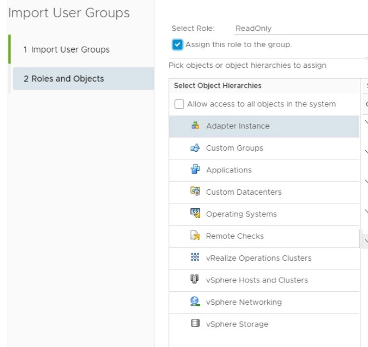Viewport: 368px width, 347px height.
Task: Click the Custom Datacenters icon
Action: (195, 192)
